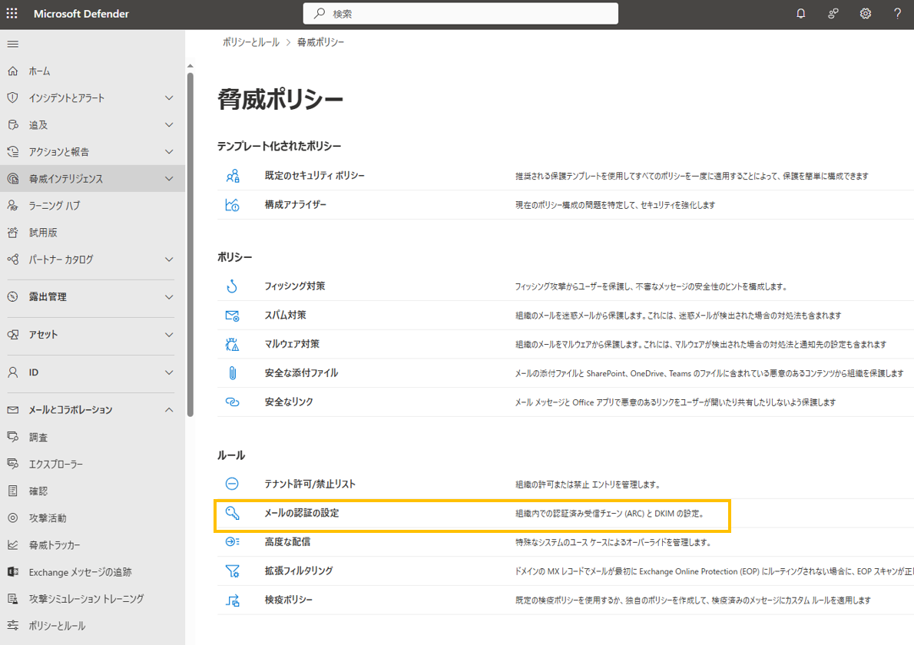Click the 検索 search box
Screen dimensions: 914x645
(x=461, y=13)
